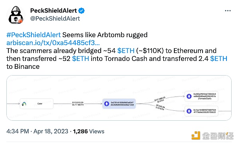The height and width of the screenshot is (144, 238).
Task: Select the highlighted 0x2761 address node
Action: 119,104
